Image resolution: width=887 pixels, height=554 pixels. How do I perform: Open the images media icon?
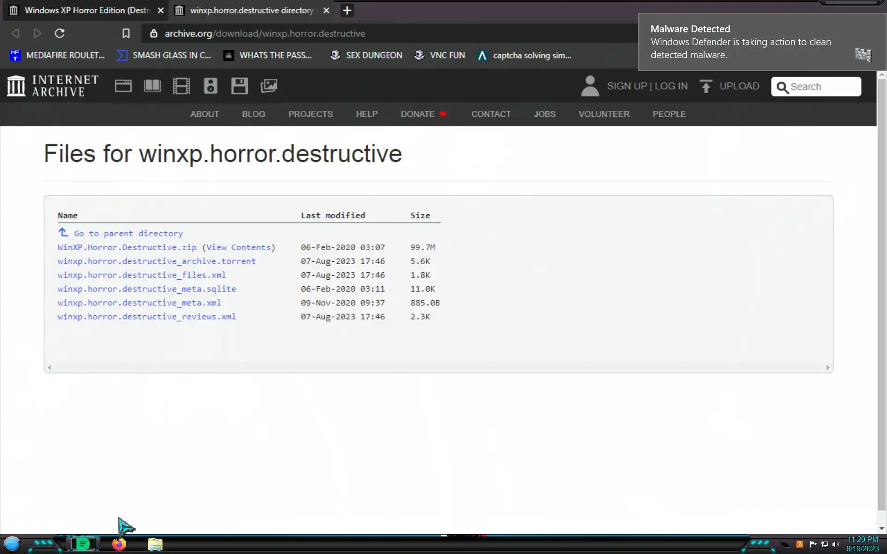coord(268,86)
